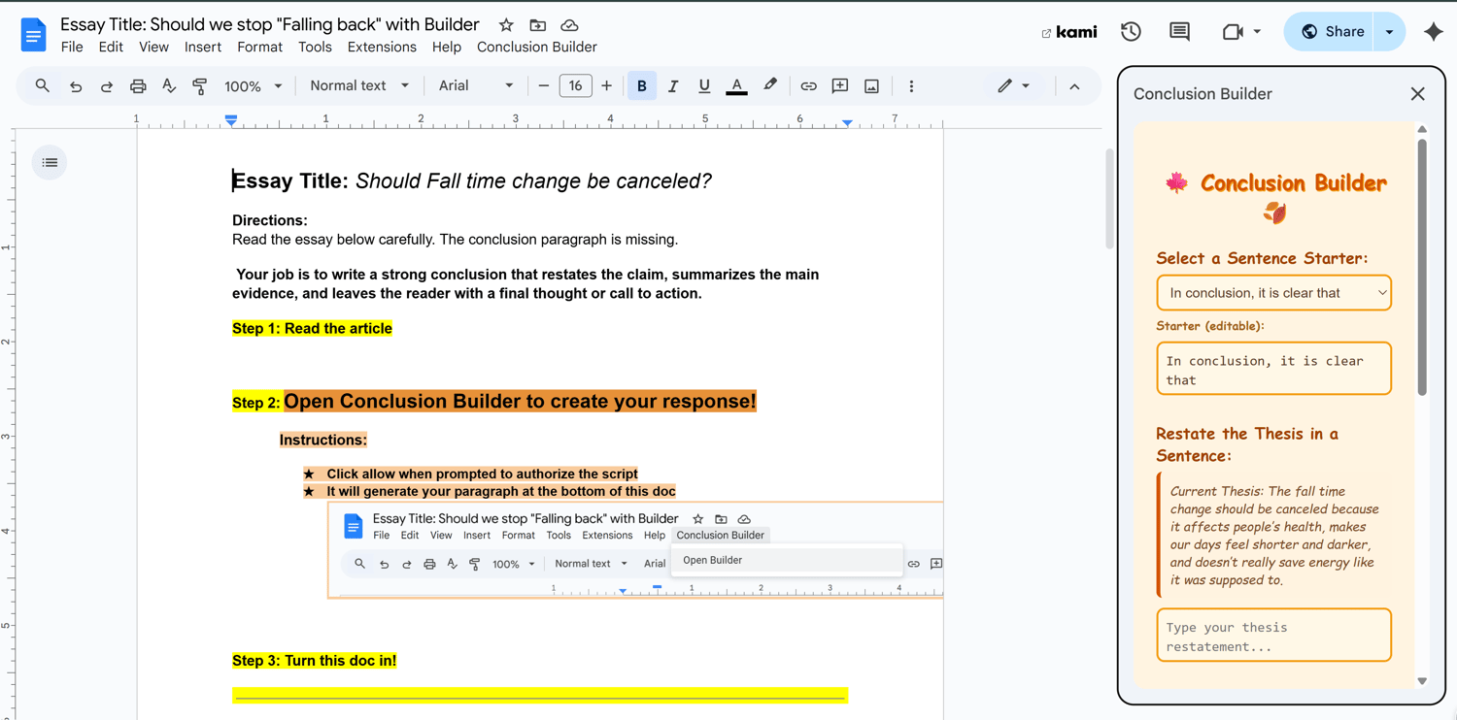
Task: Expand the Share options dropdown arrow
Action: pos(1390,32)
